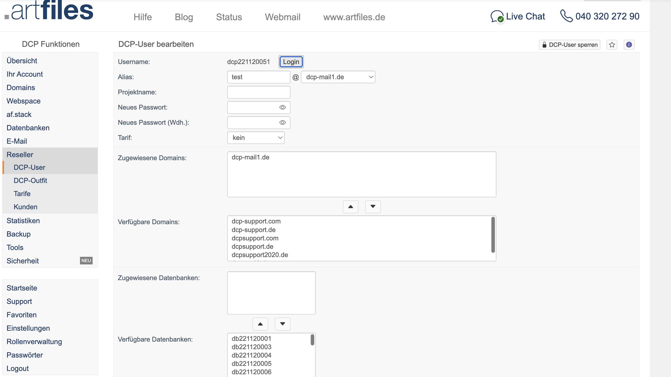This screenshot has width=671, height=377.
Task: Click into the Projektname input field
Action: tap(258, 92)
